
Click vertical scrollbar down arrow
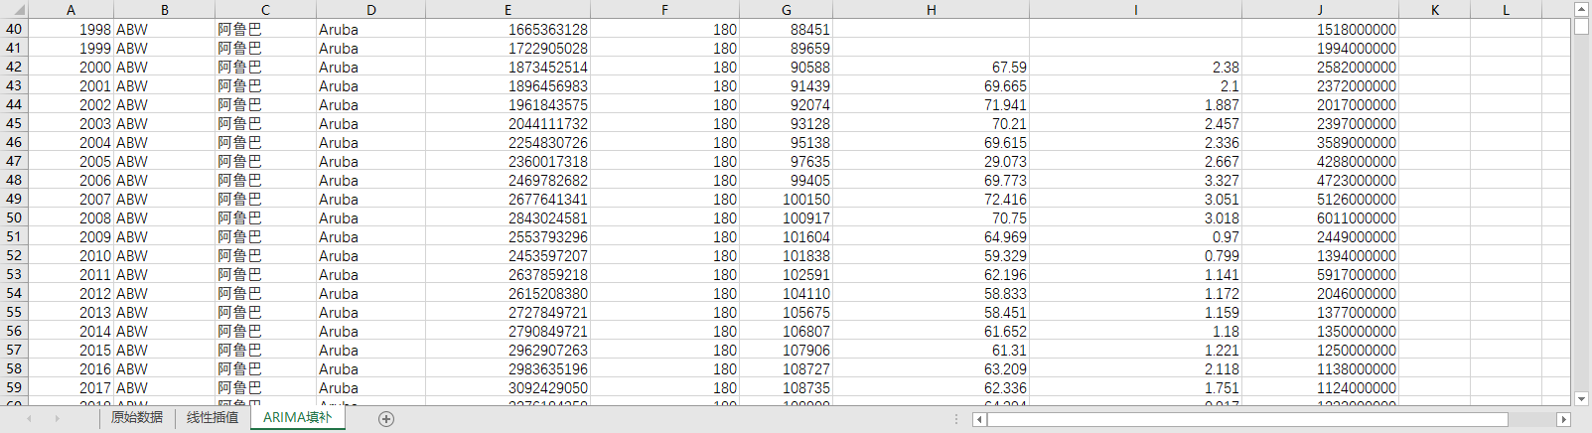pyautogui.click(x=1581, y=398)
